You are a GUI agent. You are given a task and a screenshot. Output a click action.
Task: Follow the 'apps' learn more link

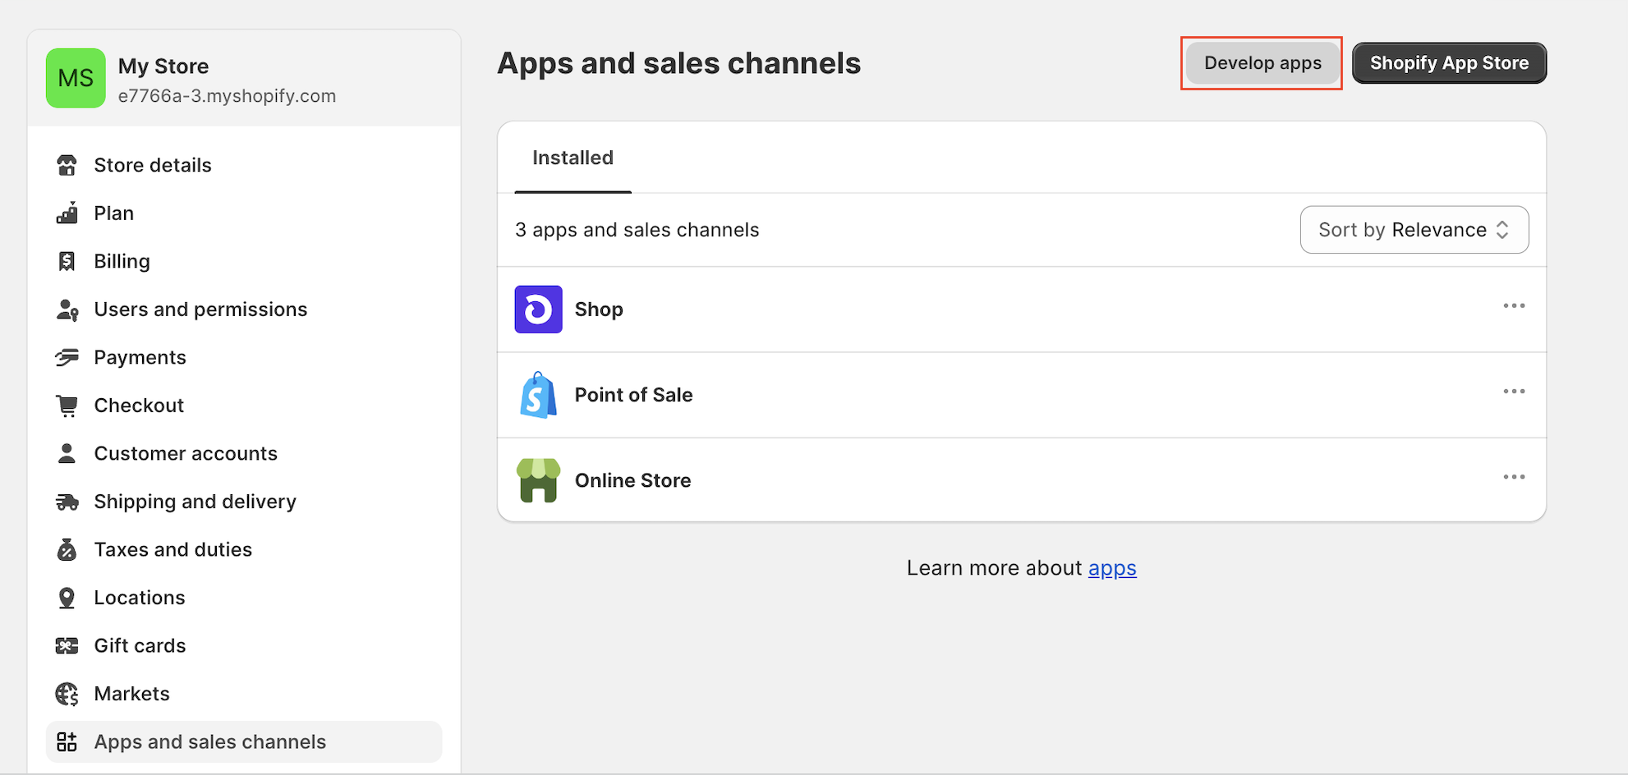tap(1111, 568)
